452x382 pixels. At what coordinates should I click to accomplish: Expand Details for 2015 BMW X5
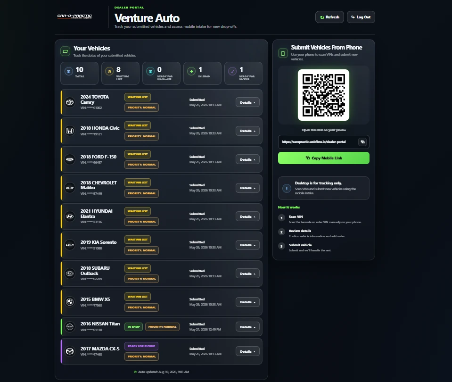coord(247,302)
